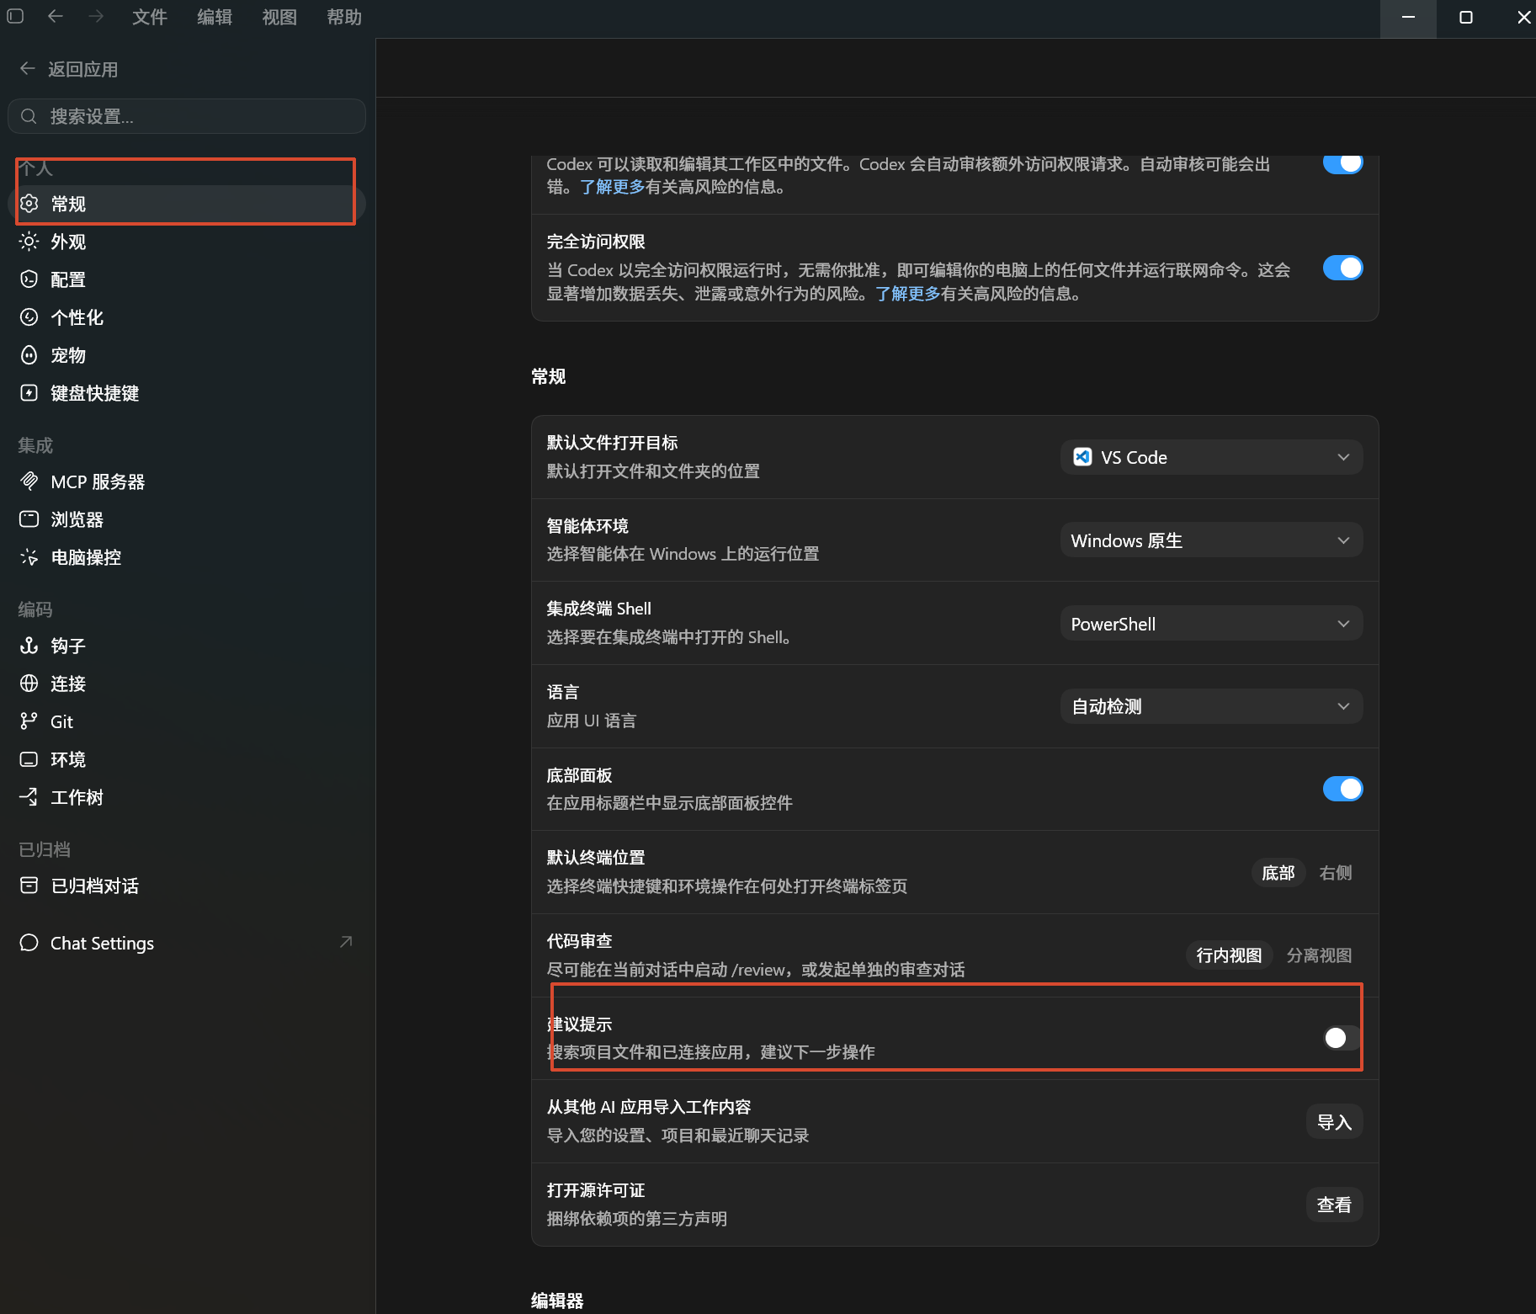Click the 查看 button for open source licenses

(x=1334, y=1205)
